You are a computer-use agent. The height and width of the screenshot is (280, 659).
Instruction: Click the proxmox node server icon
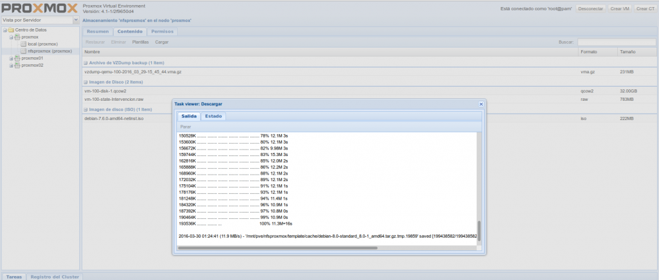(17, 37)
